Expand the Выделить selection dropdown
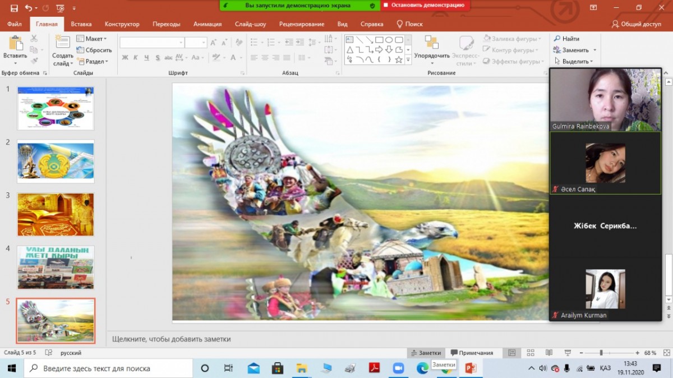Image resolution: width=673 pixels, height=378 pixels. (575, 62)
